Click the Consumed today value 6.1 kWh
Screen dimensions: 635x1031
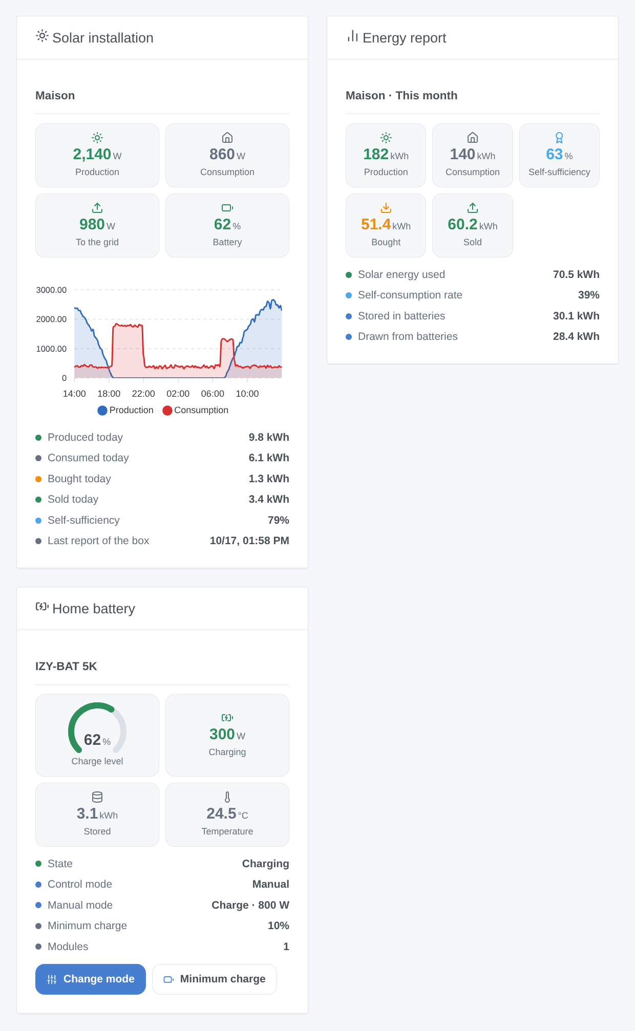pyautogui.click(x=269, y=458)
